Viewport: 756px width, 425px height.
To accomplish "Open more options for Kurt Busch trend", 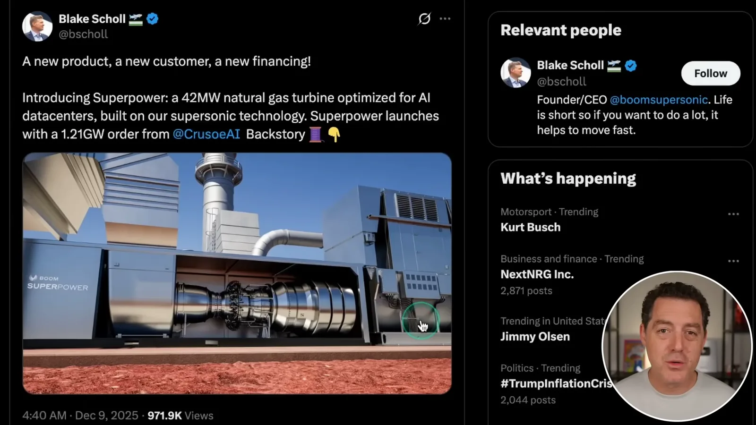I will pyautogui.click(x=733, y=214).
